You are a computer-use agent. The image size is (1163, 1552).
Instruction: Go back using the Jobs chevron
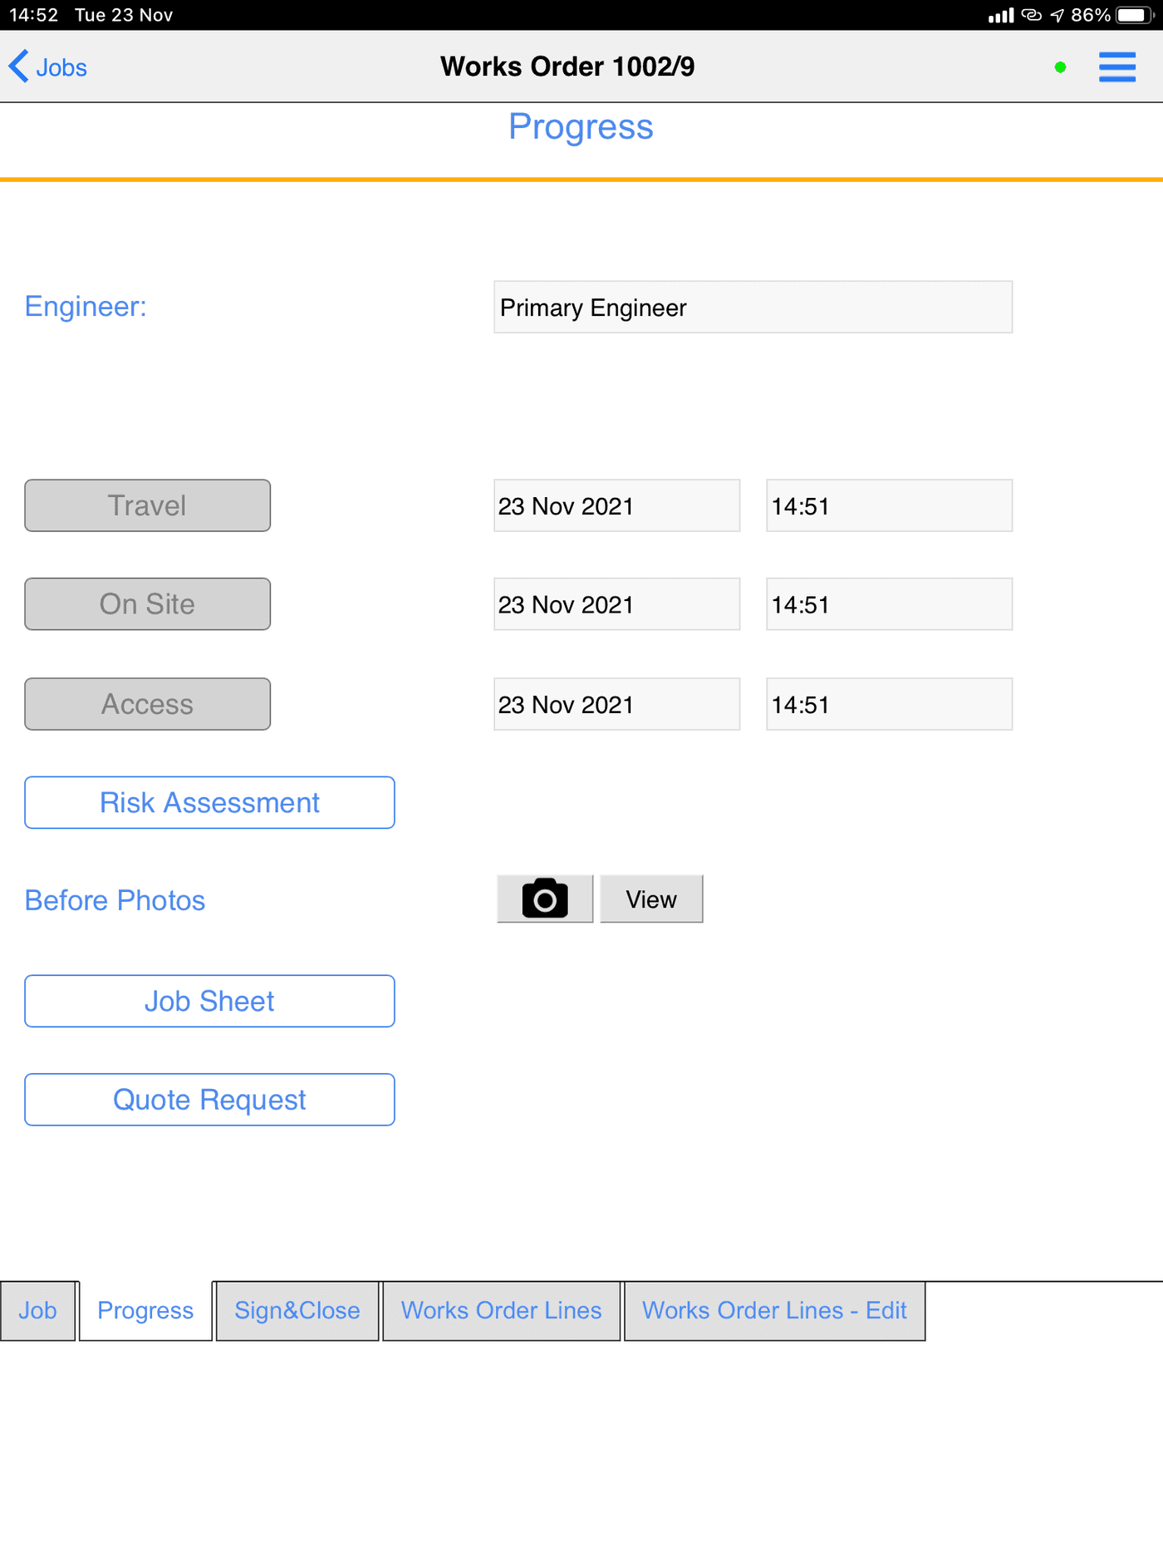[x=47, y=67]
